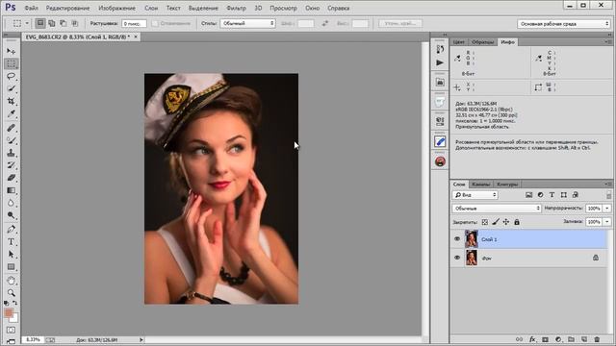
Task: Expand the Непрозрачность opacity slider arrow
Action: [x=607, y=209]
